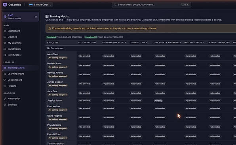The width and height of the screenshot is (236, 145).
Task: Open My Learning page
Action: click(20, 43)
